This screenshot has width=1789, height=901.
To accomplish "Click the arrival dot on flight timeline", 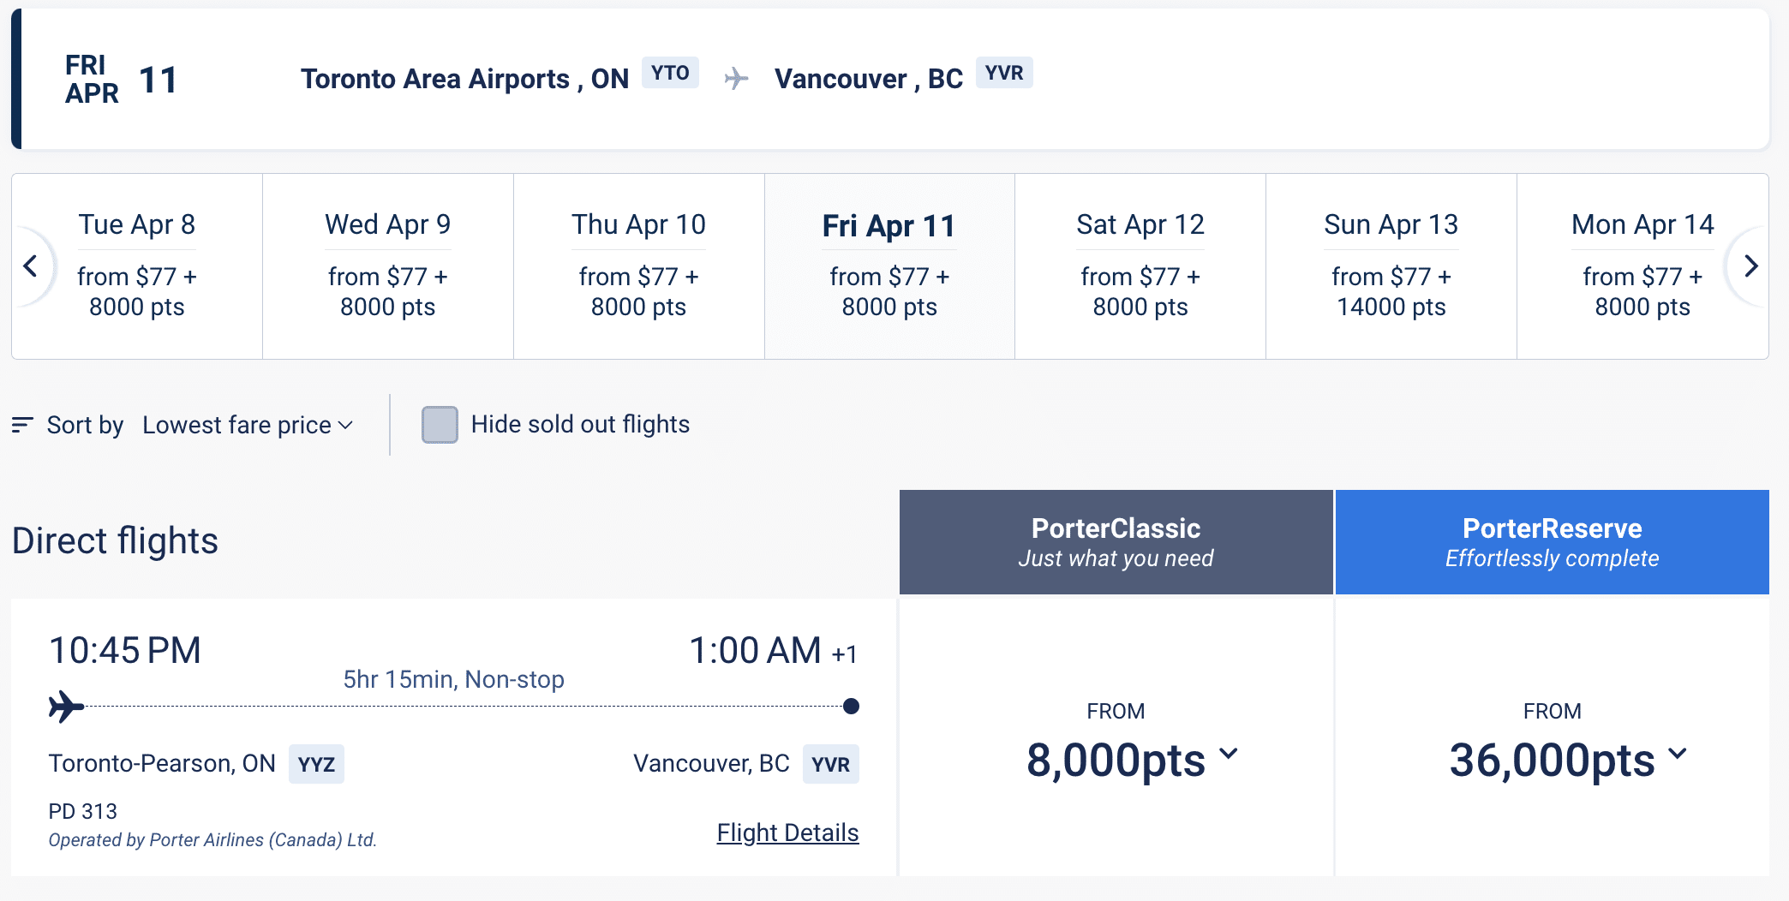I will (851, 707).
